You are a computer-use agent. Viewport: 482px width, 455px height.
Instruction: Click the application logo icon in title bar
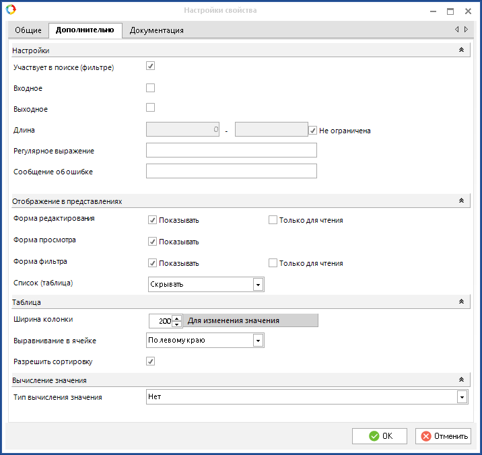(10, 10)
